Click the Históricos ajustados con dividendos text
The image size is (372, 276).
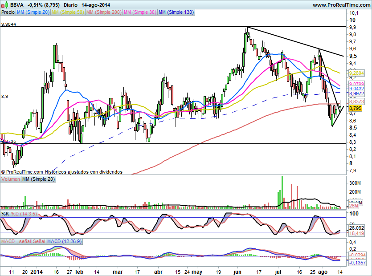81,171
